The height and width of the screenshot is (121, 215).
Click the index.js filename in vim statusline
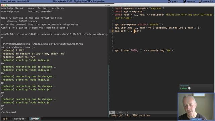(122, 112)
